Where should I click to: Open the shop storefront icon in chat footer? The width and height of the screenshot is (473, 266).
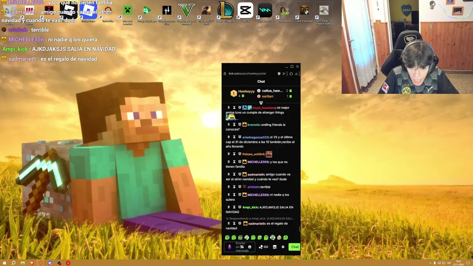275,247
